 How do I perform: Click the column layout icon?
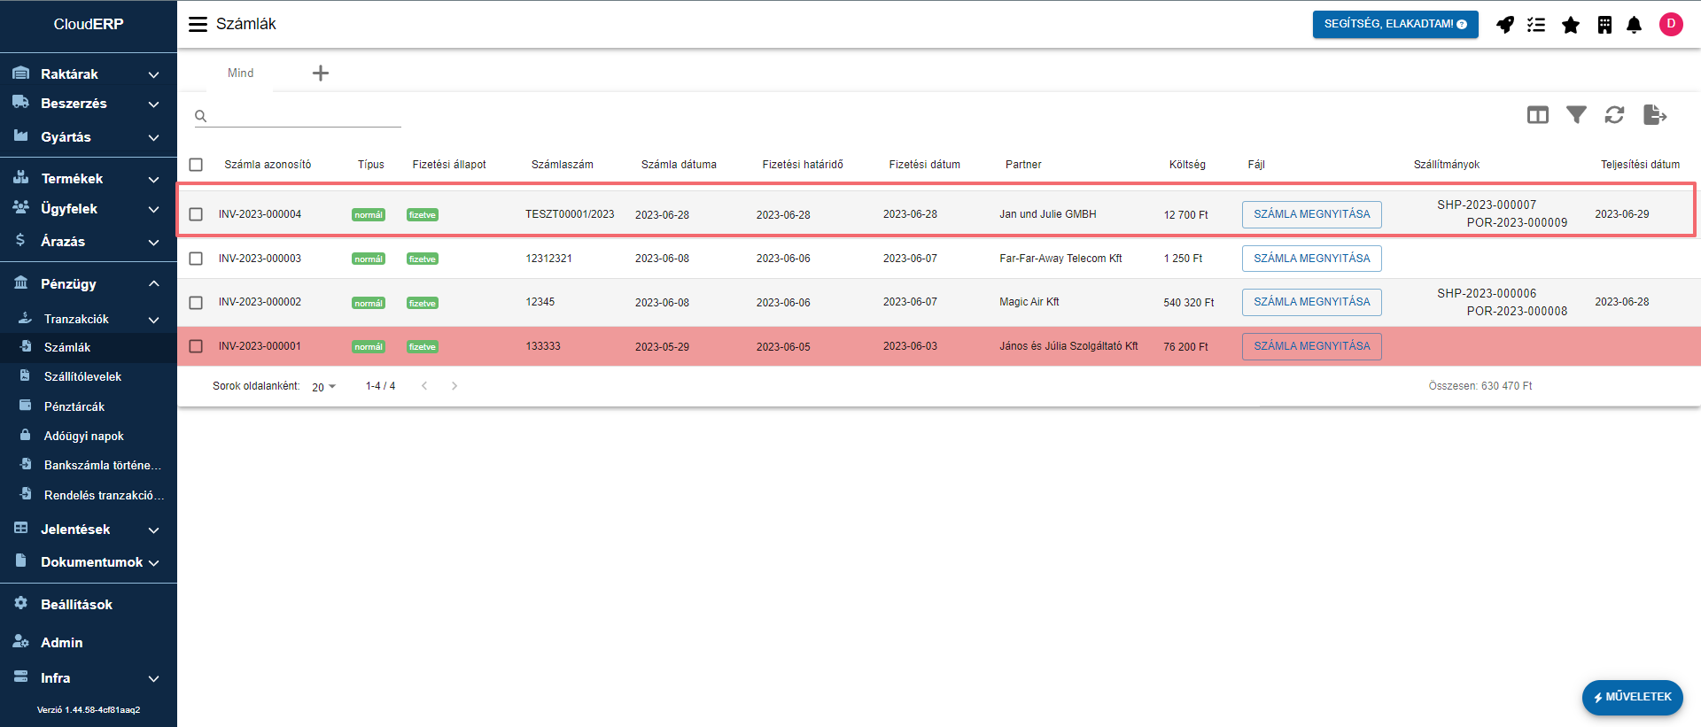[x=1537, y=115]
